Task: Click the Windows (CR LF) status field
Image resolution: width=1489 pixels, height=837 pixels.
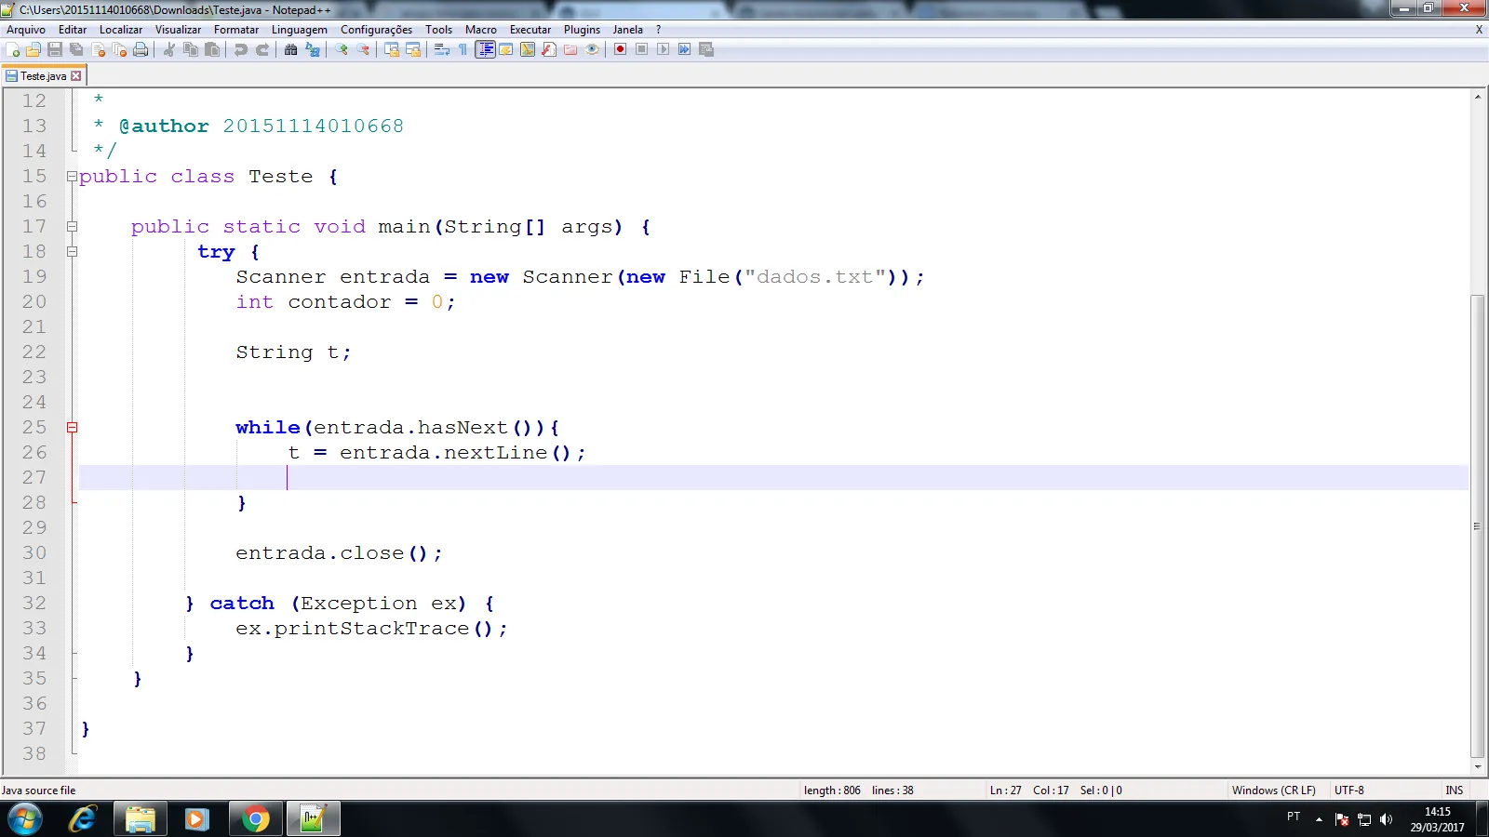Action: (1274, 790)
